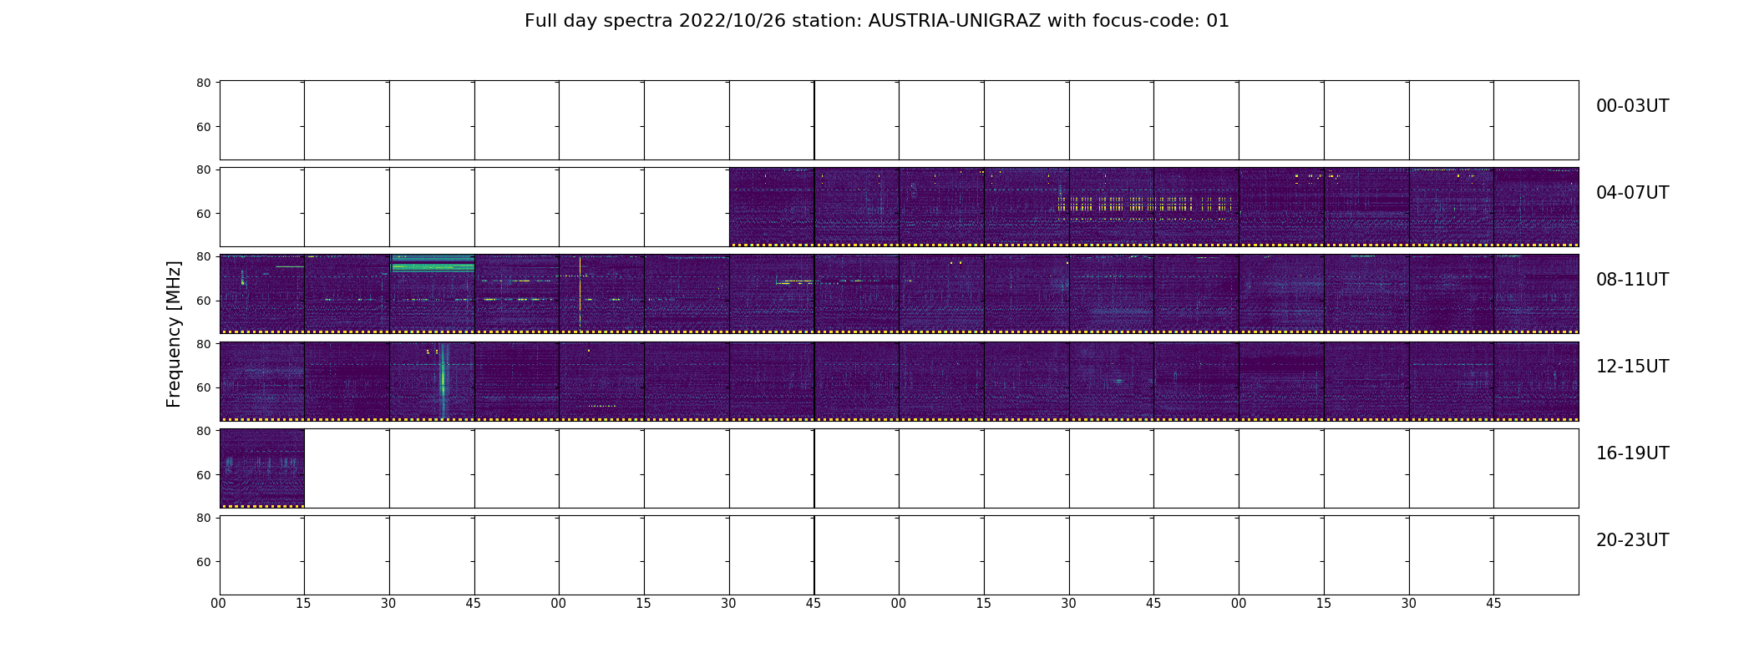The height and width of the screenshot is (668, 1754).
Task: Click the 80 tick label of the 04-07UT row
Action: 203,170
